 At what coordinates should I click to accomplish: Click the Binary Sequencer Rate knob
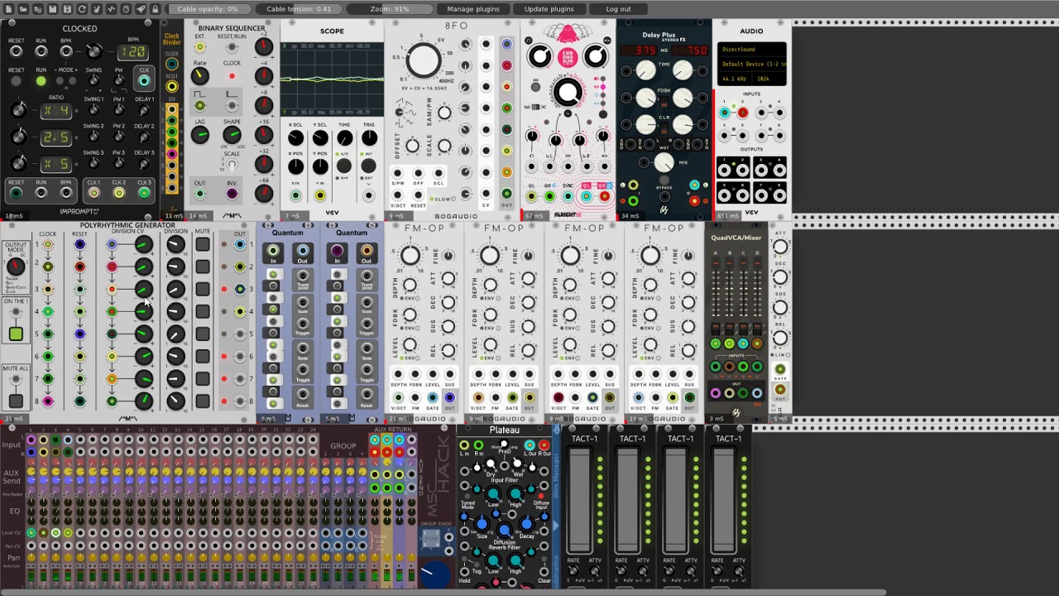click(x=199, y=76)
